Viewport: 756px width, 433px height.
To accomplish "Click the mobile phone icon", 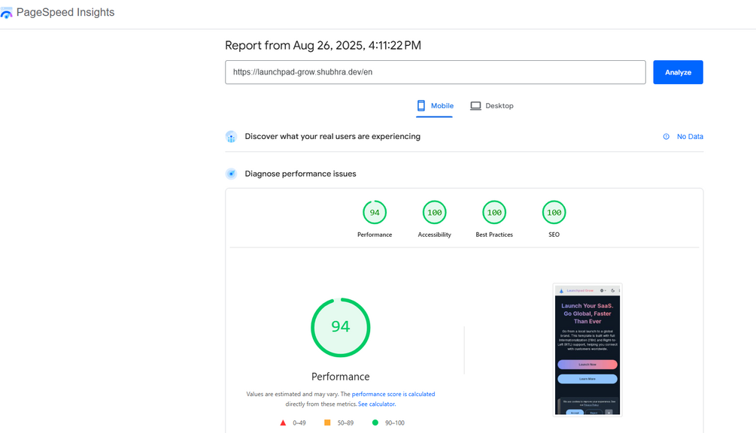I will [x=421, y=105].
